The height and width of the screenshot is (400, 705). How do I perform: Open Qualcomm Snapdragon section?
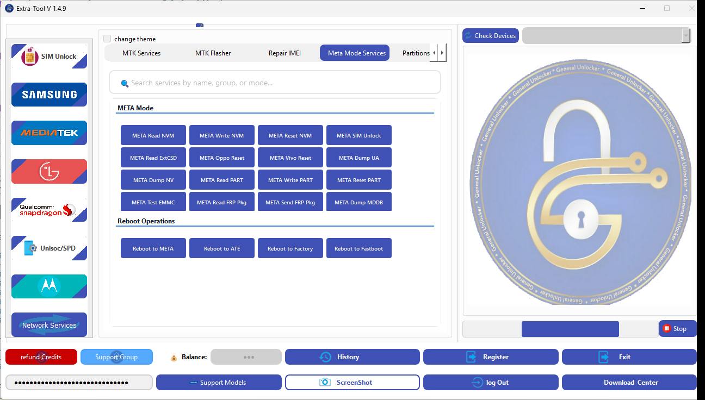[49, 210]
